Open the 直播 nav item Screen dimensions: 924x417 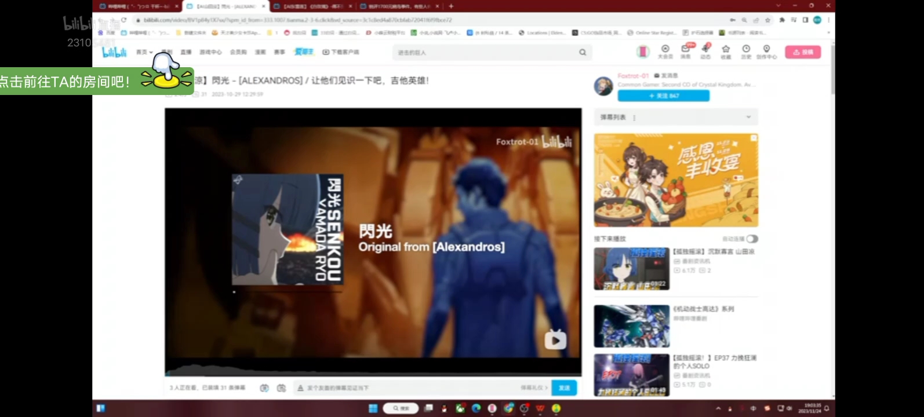[185, 52]
